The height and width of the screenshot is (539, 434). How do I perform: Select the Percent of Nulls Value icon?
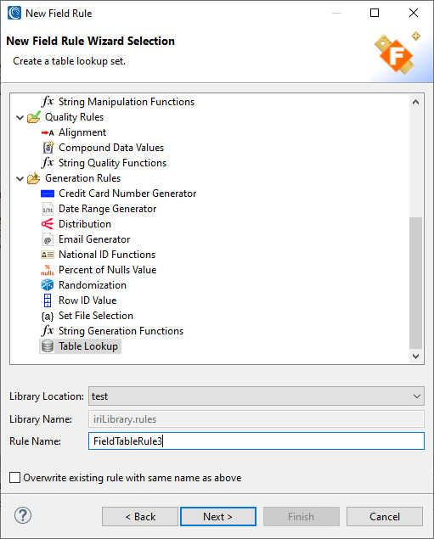[x=48, y=270]
